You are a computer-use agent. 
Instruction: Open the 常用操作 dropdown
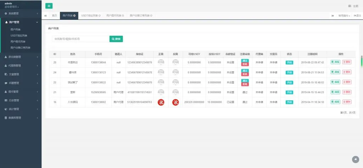pos(344,16)
